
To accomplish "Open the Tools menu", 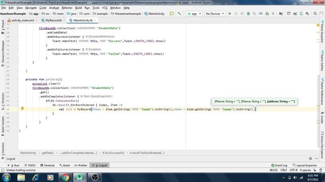I will tap(96, 8).
